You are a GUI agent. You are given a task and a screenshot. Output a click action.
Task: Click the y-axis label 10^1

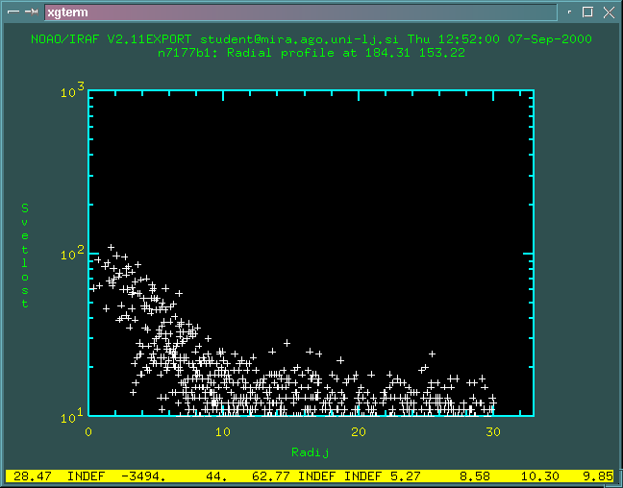tap(73, 416)
